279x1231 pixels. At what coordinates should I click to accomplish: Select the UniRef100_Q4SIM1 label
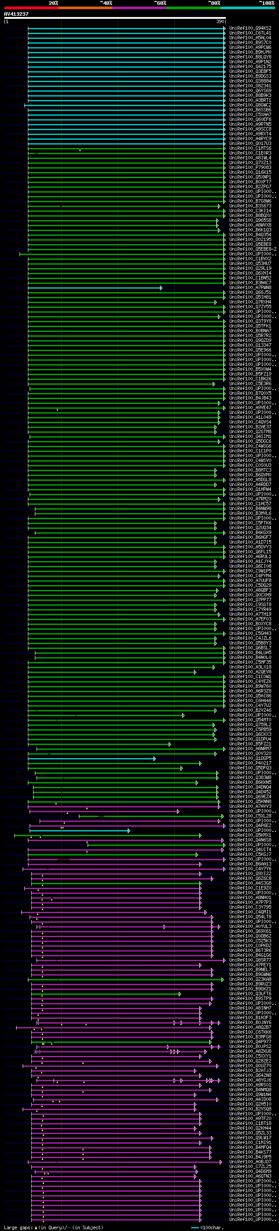(250, 436)
